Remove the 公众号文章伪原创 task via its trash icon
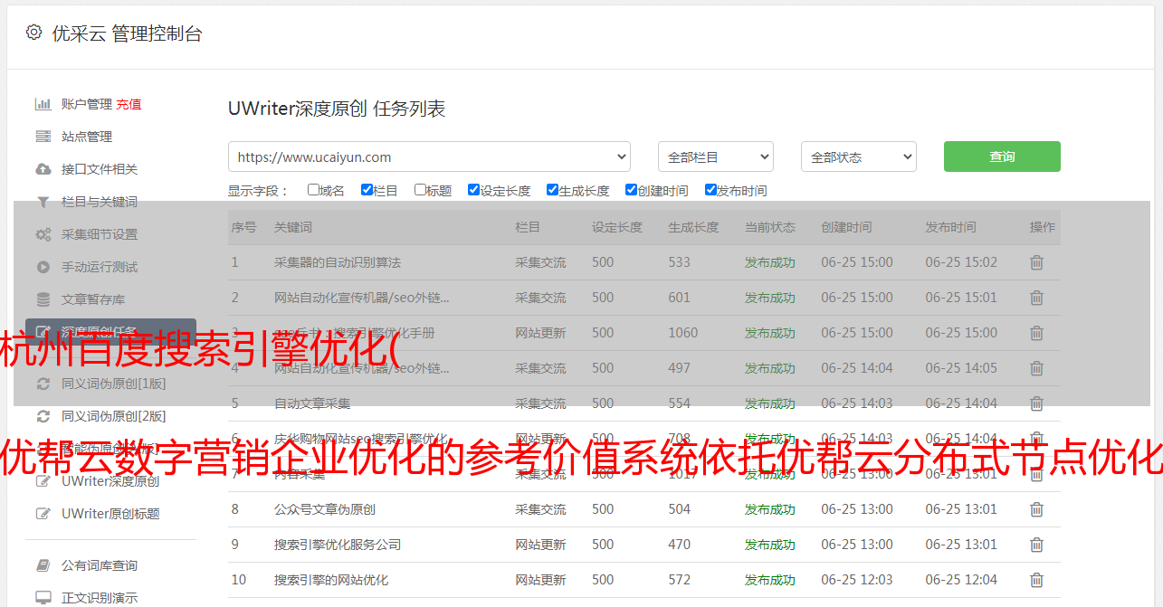Image resolution: width=1163 pixels, height=607 pixels. point(1036,509)
